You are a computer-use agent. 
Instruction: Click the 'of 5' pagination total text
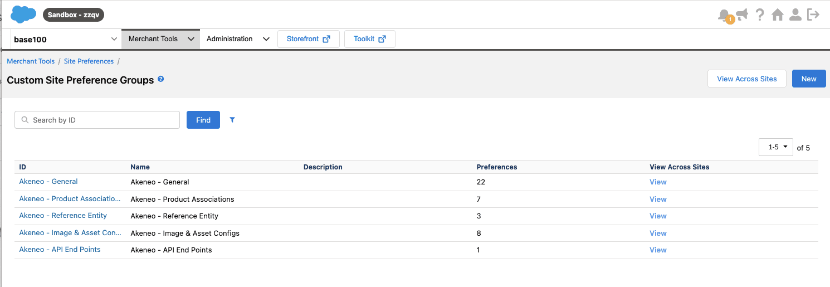(x=803, y=148)
